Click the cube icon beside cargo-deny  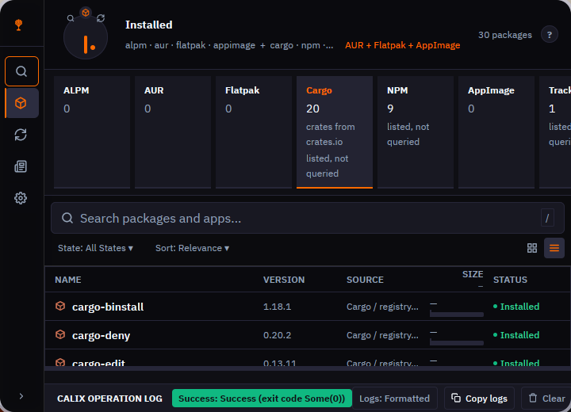[x=60, y=334]
